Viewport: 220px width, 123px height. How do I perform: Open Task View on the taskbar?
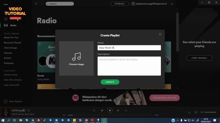(x=14, y=120)
